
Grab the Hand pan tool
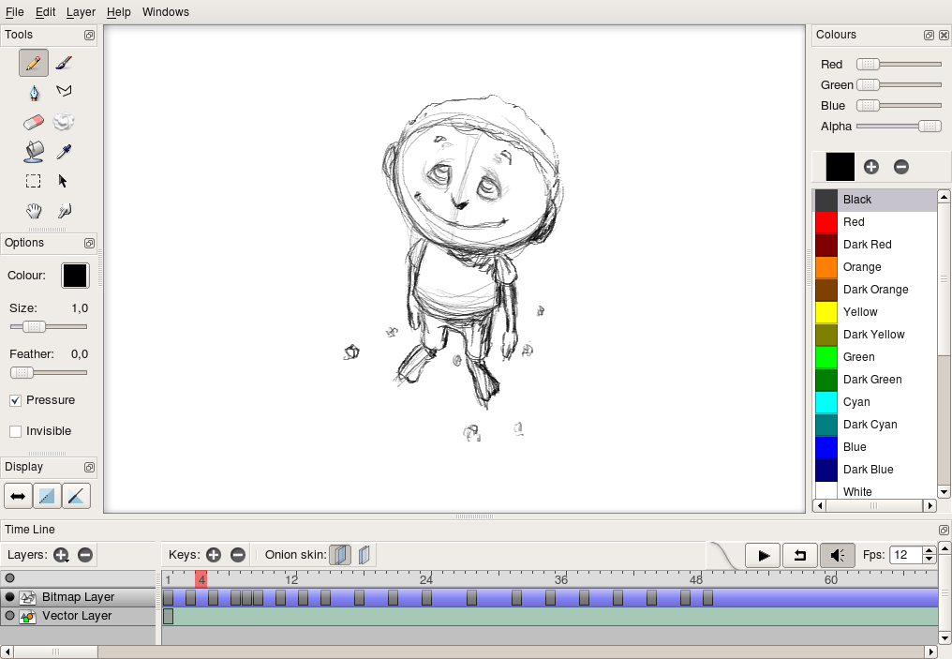(33, 211)
